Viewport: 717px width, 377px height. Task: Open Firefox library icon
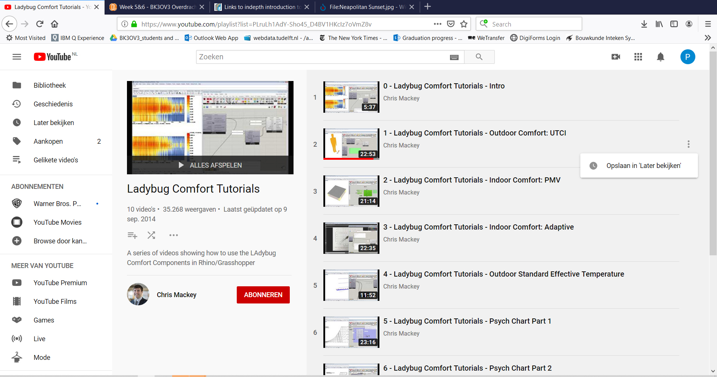[x=659, y=24]
